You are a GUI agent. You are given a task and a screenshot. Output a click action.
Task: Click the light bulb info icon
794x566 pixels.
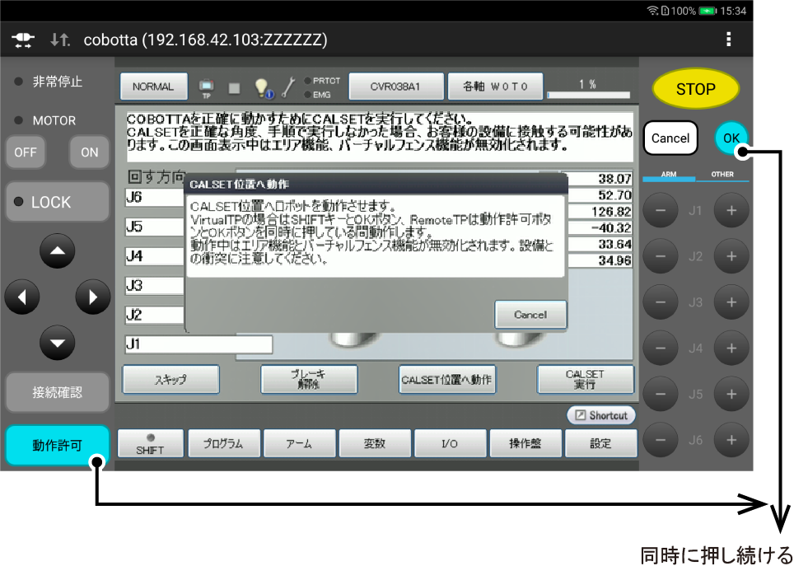pos(262,87)
